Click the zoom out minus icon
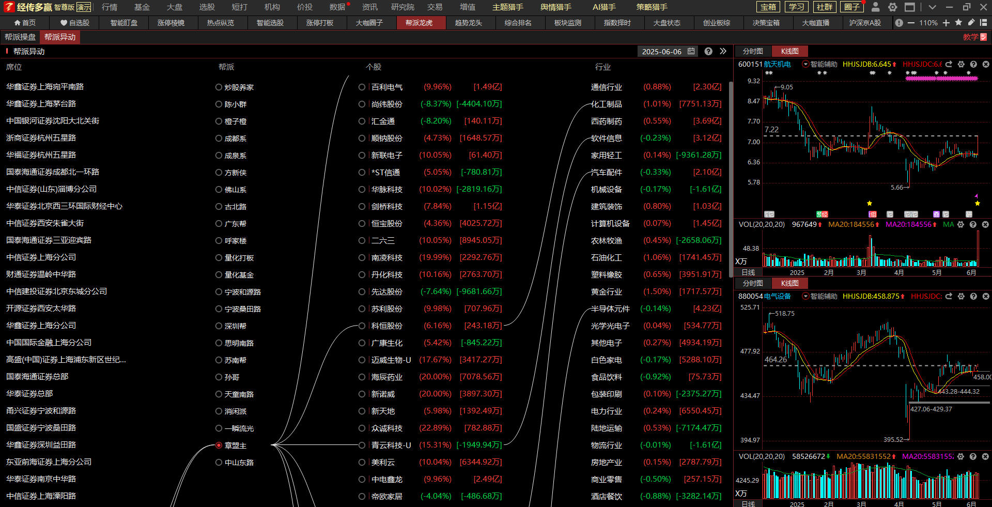This screenshot has height=507, width=992. click(x=911, y=23)
